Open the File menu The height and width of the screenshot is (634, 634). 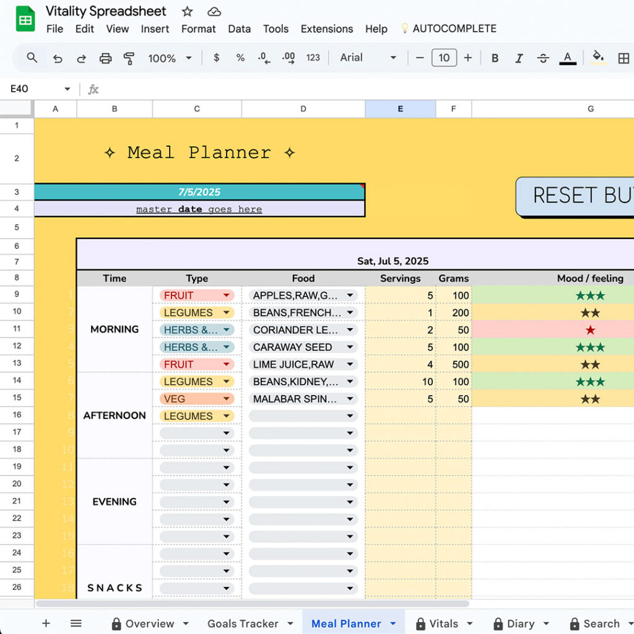click(x=54, y=29)
